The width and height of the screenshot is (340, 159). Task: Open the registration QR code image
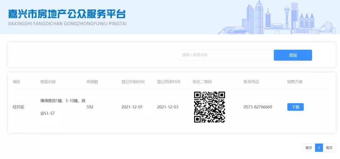[209, 107]
